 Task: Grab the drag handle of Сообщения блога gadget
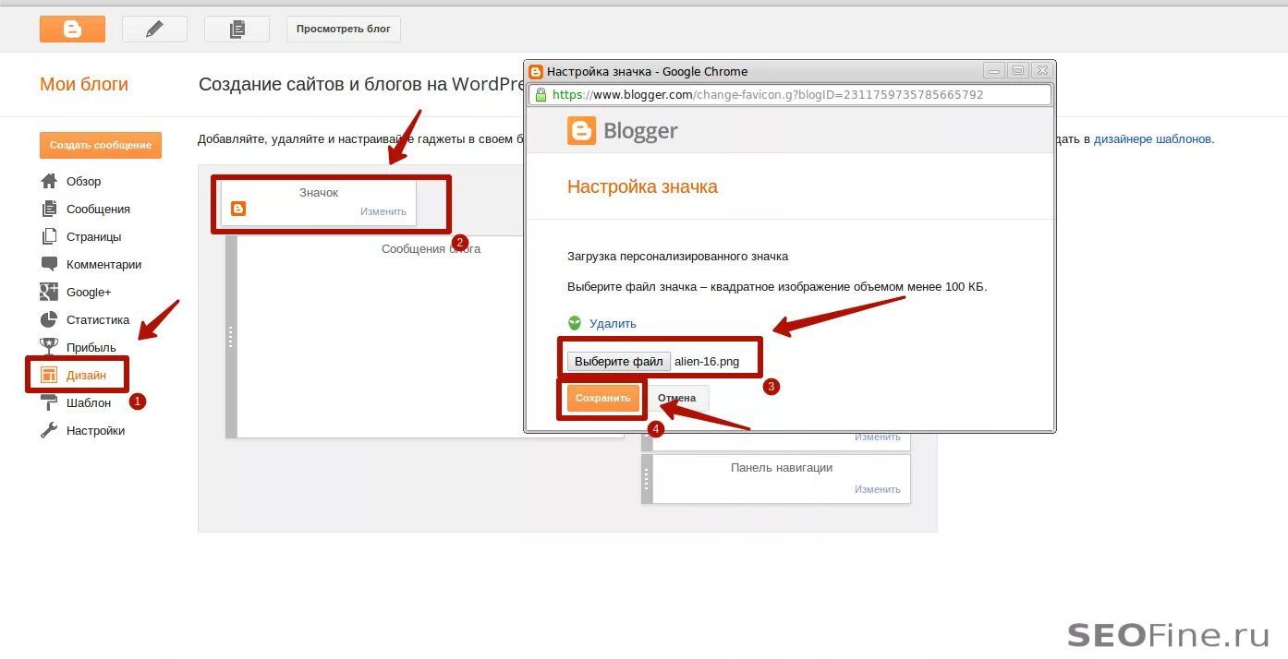pyautogui.click(x=231, y=337)
